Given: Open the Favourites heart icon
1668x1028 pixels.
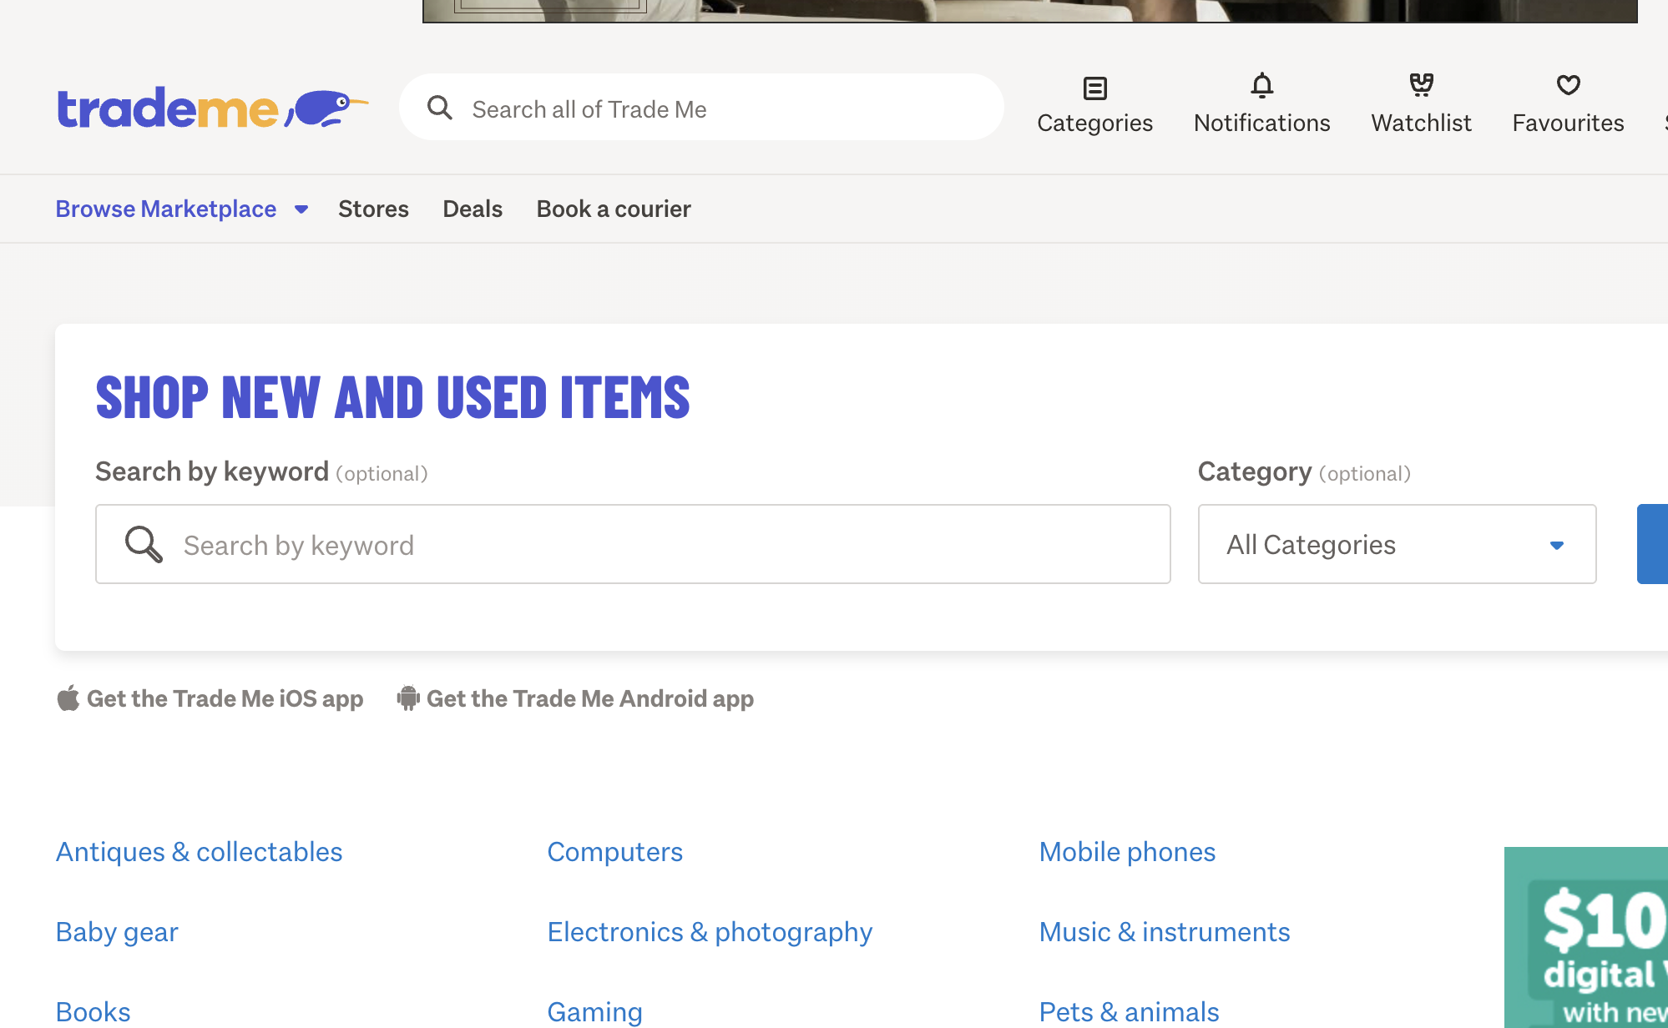Looking at the screenshot, I should click(1568, 85).
